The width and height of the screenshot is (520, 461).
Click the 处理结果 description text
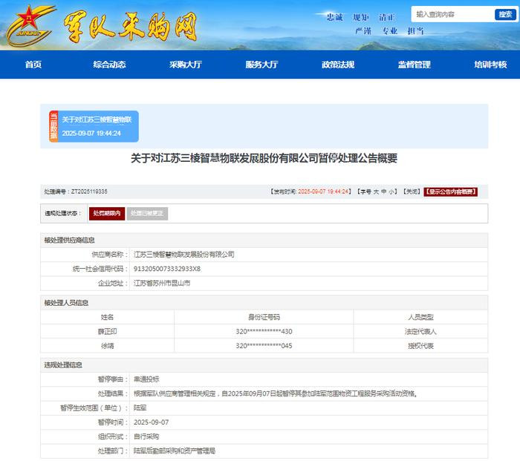276,393
